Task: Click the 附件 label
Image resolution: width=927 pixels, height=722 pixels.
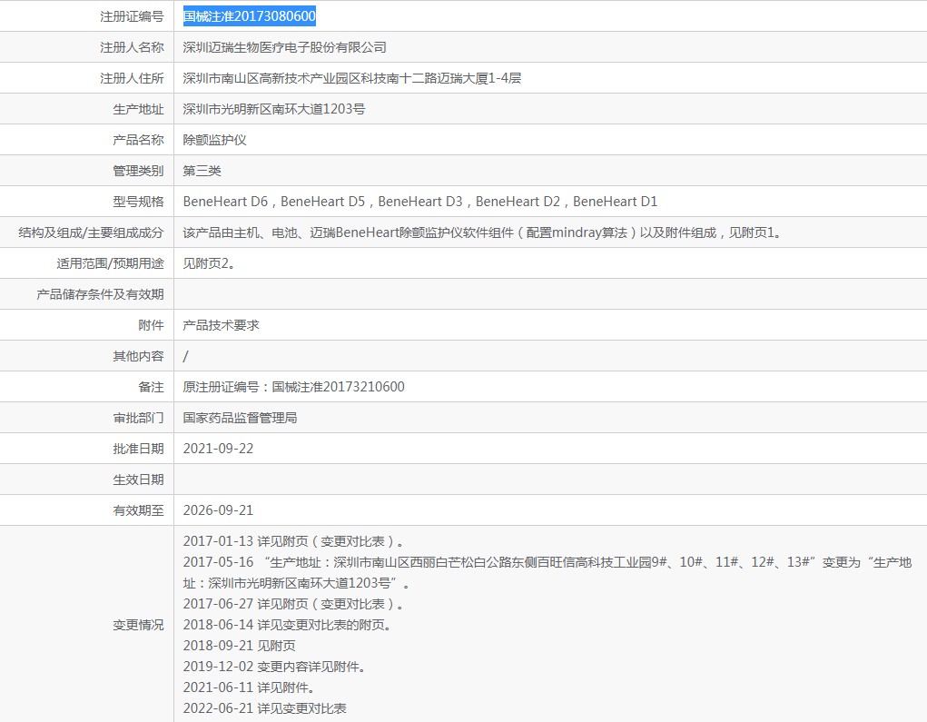Action: tap(151, 325)
